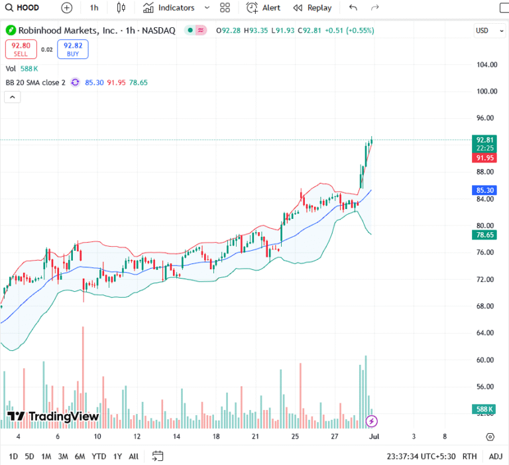
Task: Open the indicator templates grid icon
Action: [x=225, y=8]
